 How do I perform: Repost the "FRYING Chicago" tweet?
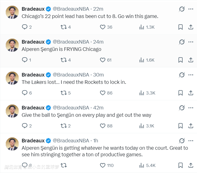coord(64,60)
